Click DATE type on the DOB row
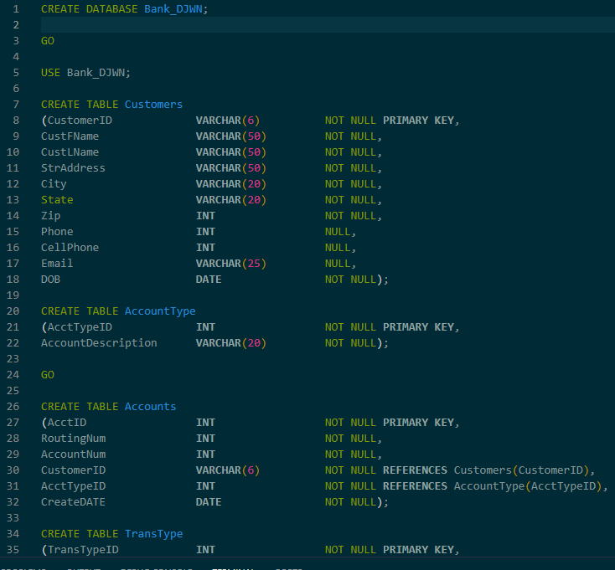Image resolution: width=615 pixels, height=570 pixels. (x=209, y=280)
